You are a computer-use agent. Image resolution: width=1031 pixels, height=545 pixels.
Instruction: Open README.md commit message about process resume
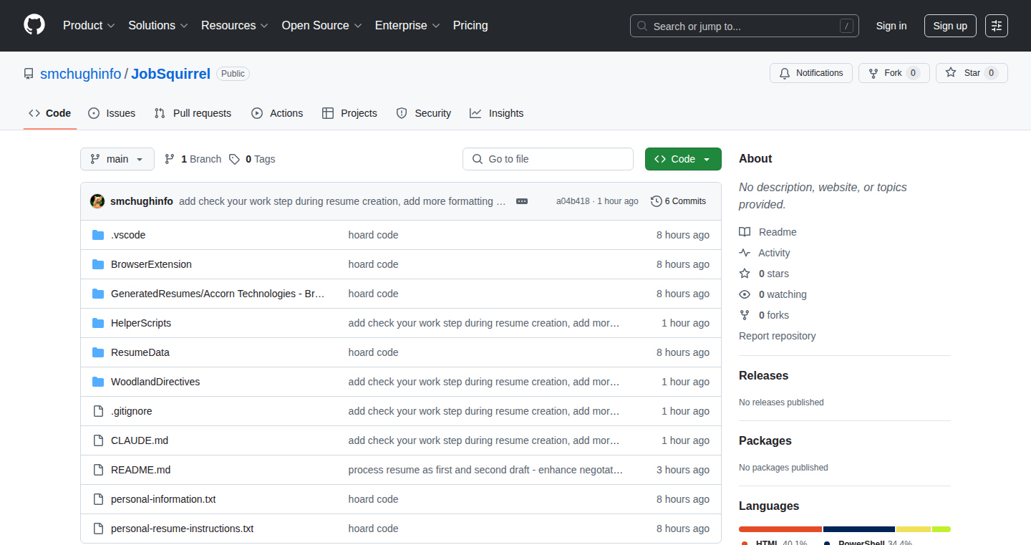tap(485, 470)
